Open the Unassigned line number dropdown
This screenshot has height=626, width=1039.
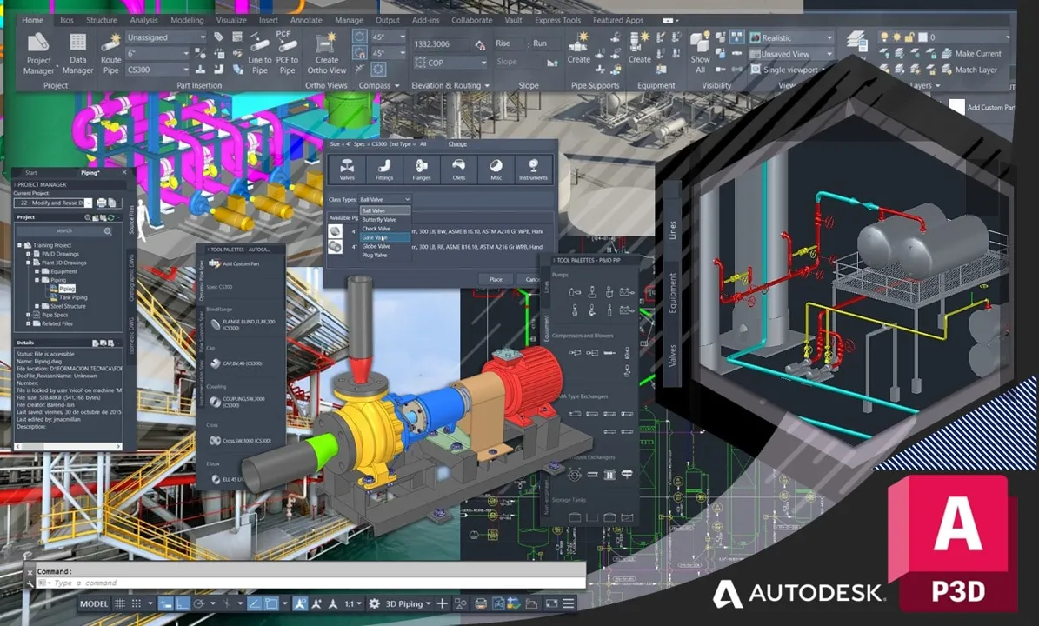pyautogui.click(x=166, y=37)
